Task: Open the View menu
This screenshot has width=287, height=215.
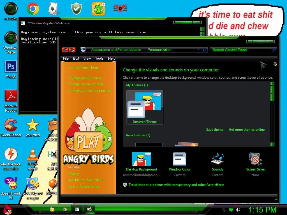Action: (87, 59)
